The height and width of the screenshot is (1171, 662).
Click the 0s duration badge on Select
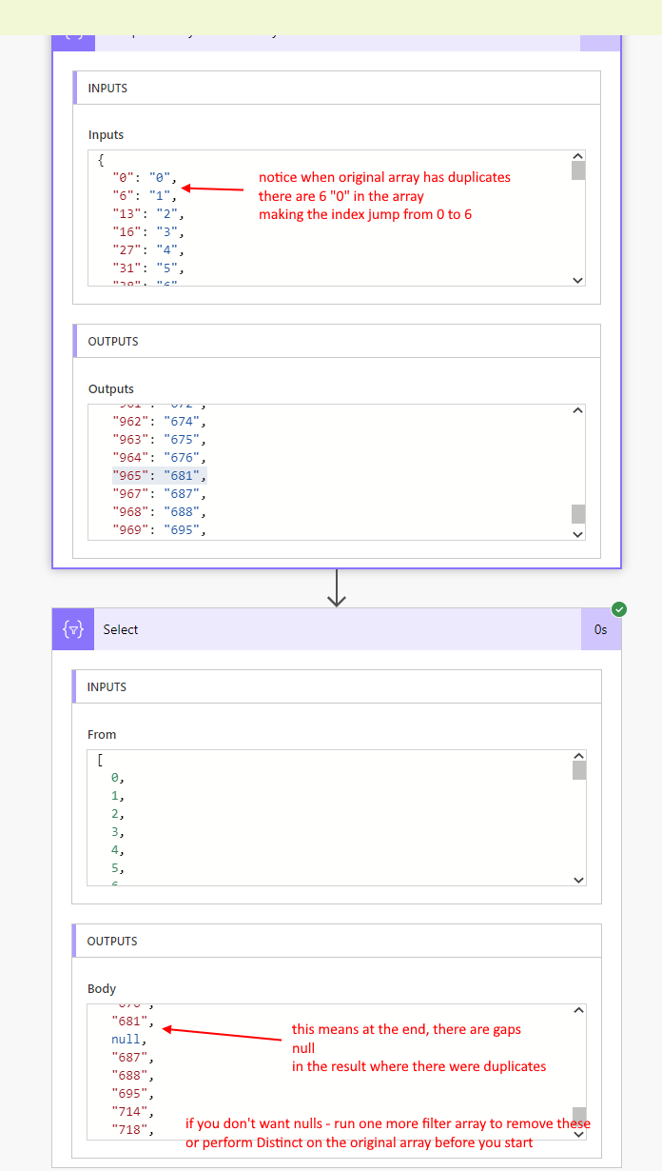tap(600, 629)
